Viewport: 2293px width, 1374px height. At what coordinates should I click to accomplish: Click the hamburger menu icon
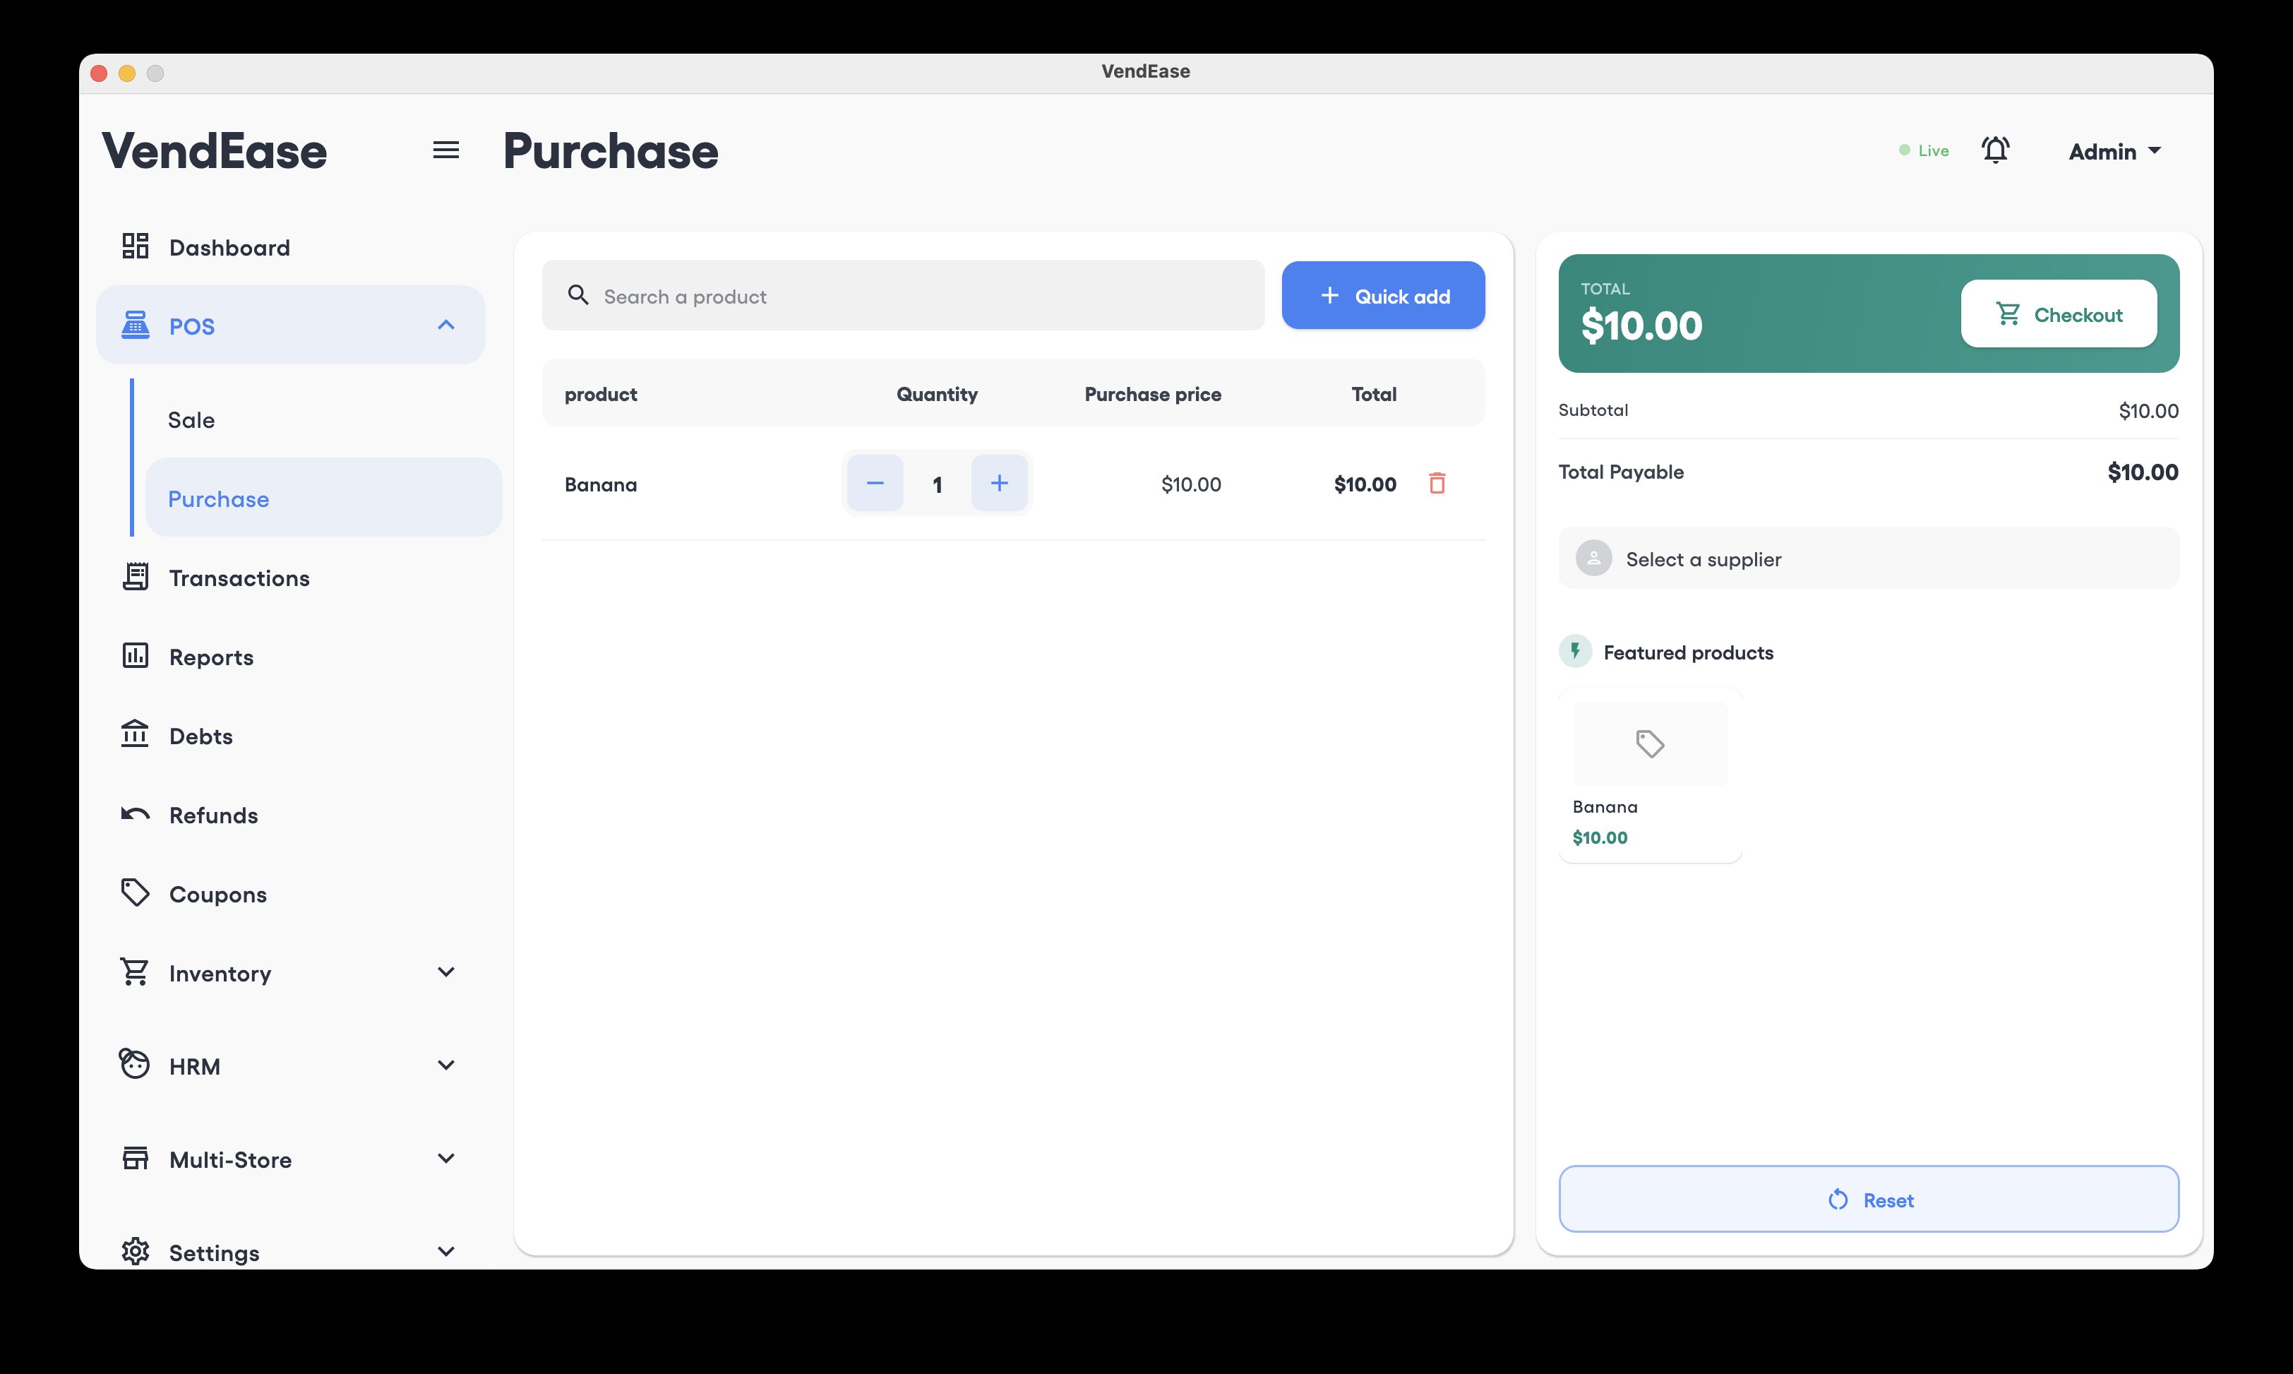[x=445, y=150]
